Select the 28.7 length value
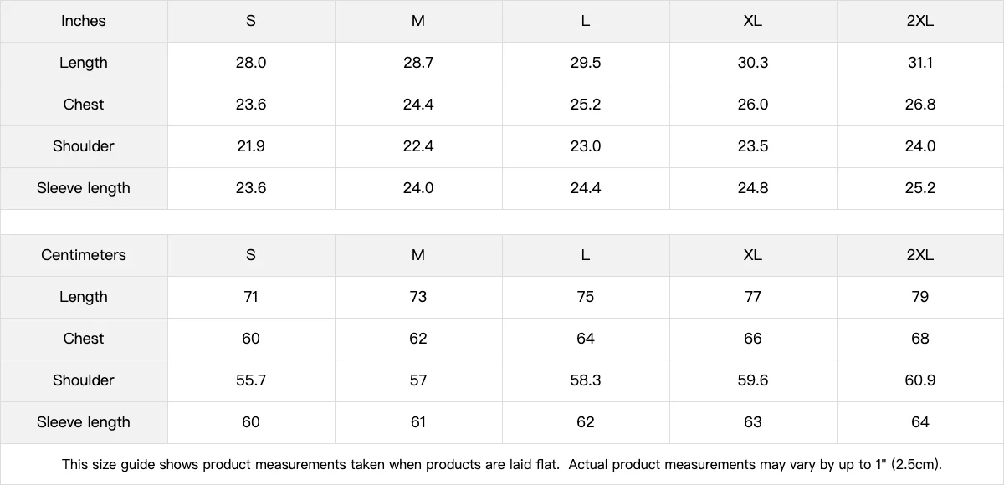The height and width of the screenshot is (485, 1004). pos(418,63)
